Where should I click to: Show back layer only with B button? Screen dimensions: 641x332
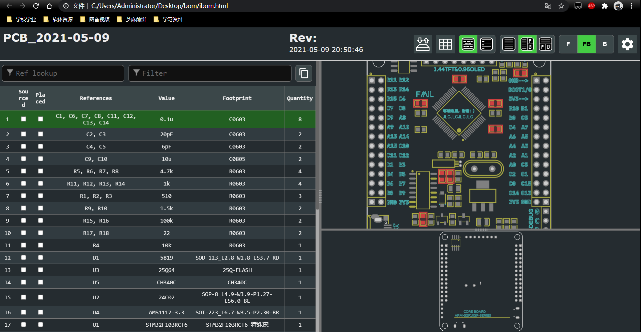[605, 44]
